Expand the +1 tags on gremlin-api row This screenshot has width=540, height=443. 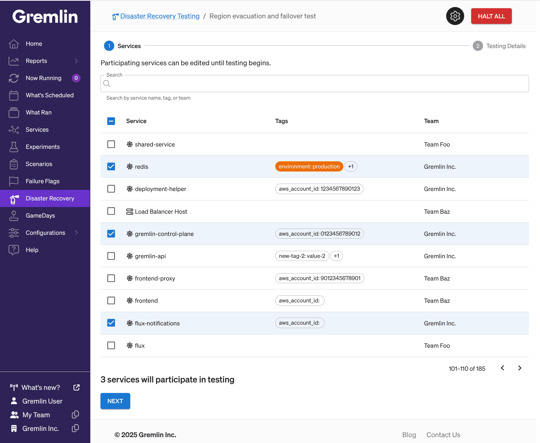coord(336,256)
